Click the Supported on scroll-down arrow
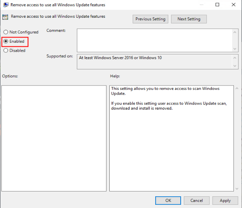 click(x=235, y=66)
